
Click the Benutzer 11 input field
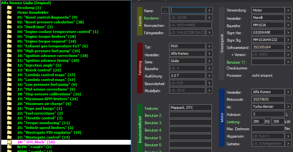(x=268, y=62)
